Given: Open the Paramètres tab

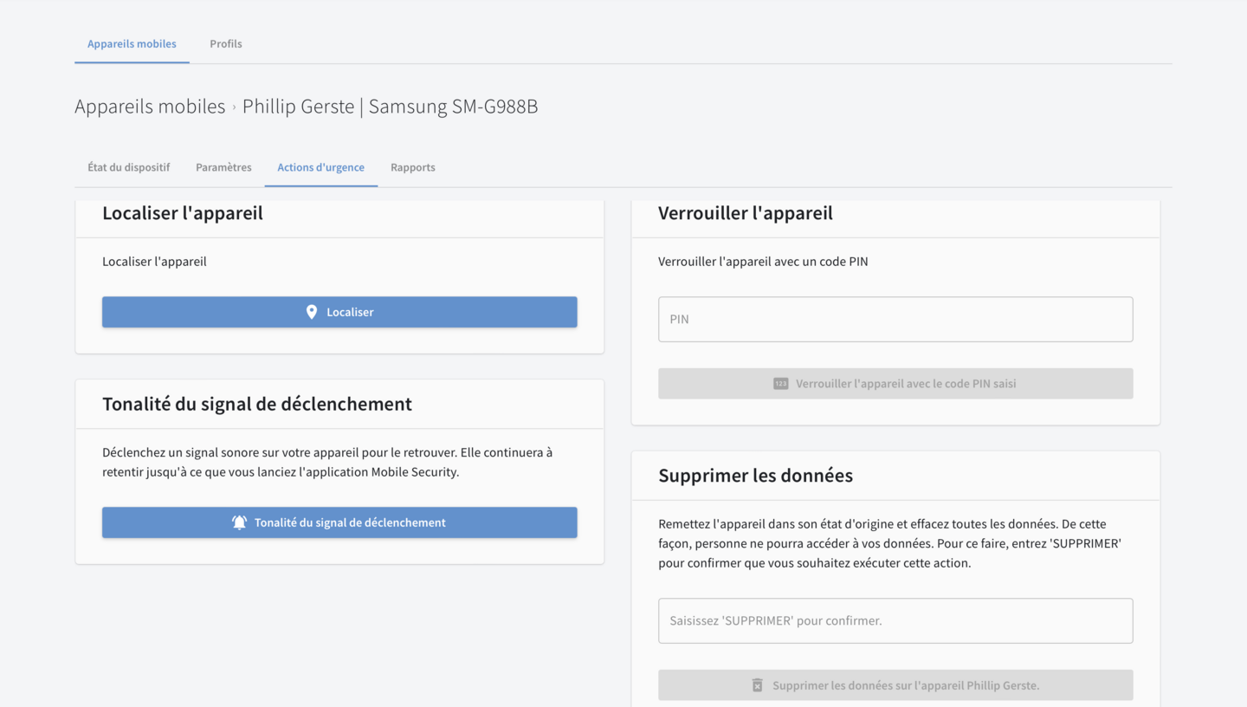Looking at the screenshot, I should 223,167.
